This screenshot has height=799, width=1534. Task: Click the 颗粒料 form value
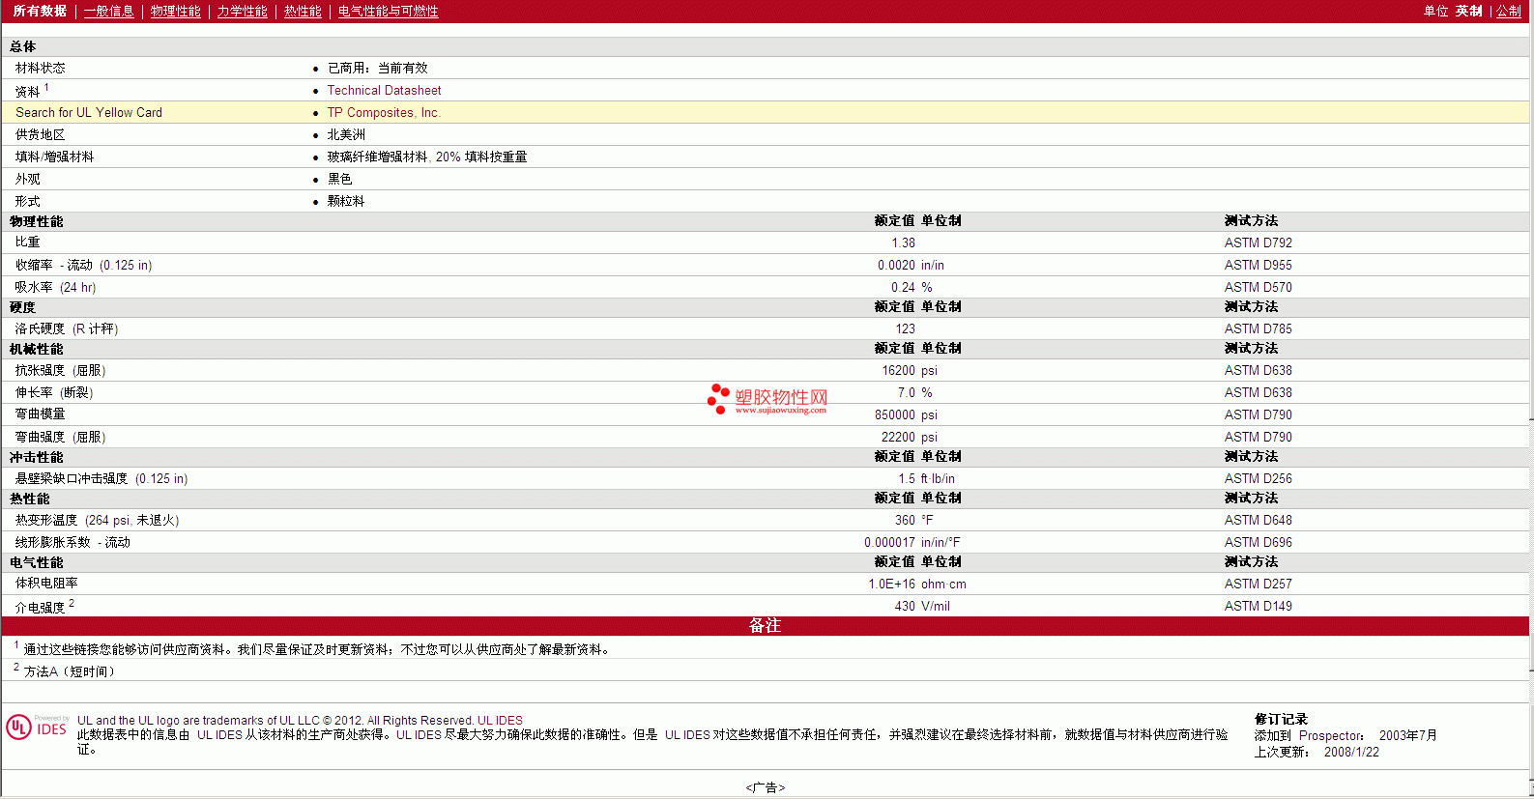click(x=346, y=201)
